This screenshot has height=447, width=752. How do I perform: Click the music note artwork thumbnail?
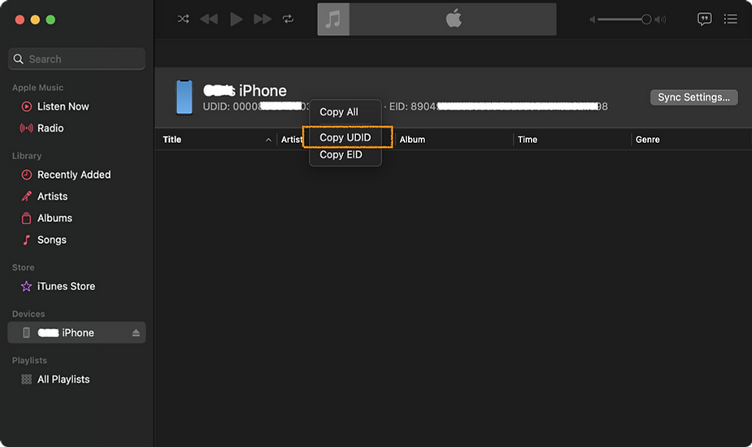[333, 20]
